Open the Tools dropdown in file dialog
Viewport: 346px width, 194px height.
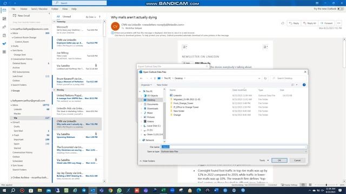coord(264,161)
